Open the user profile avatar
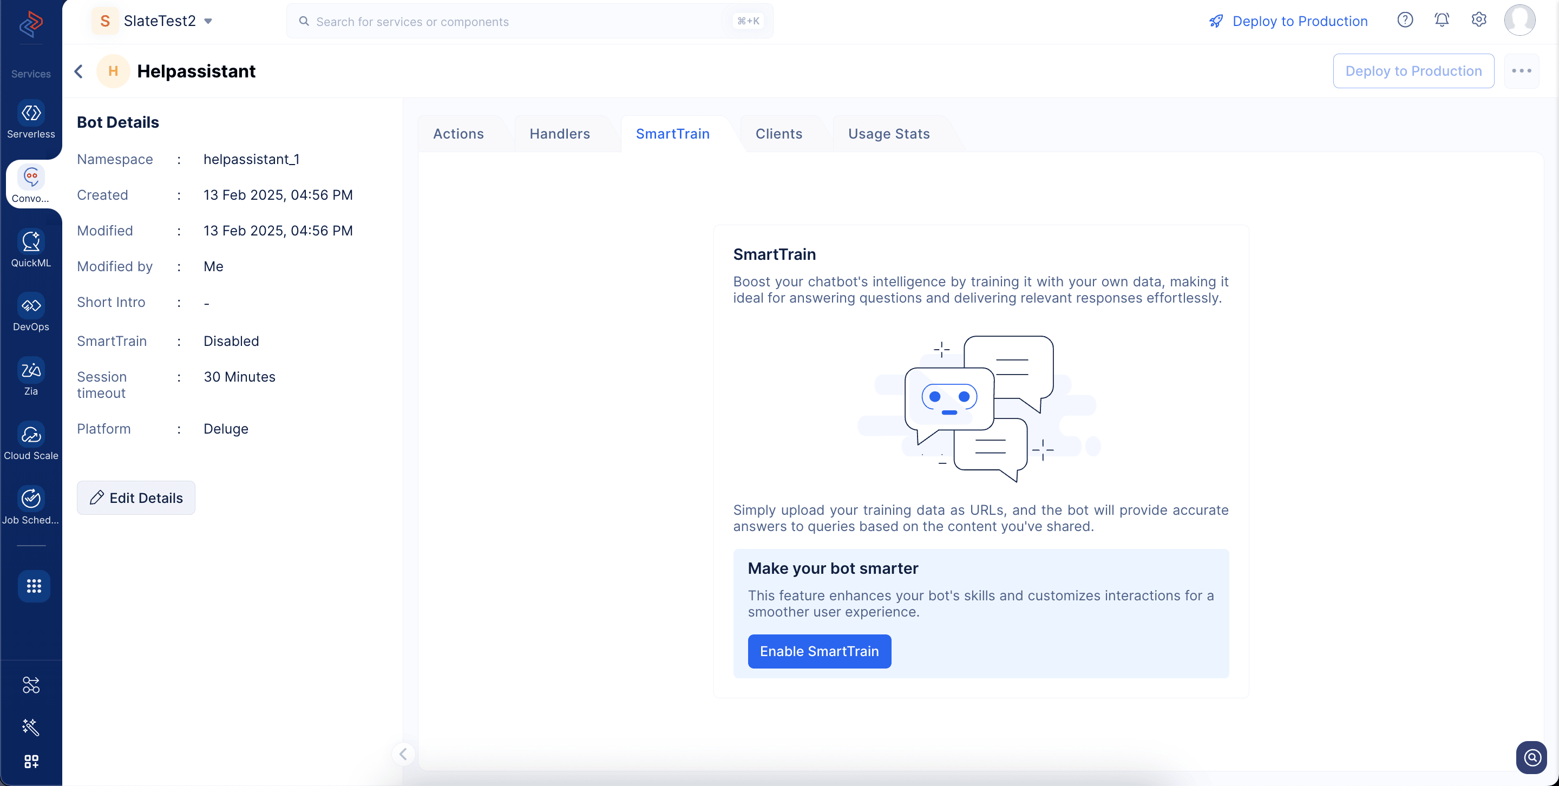This screenshot has height=786, width=1559. 1519,20
